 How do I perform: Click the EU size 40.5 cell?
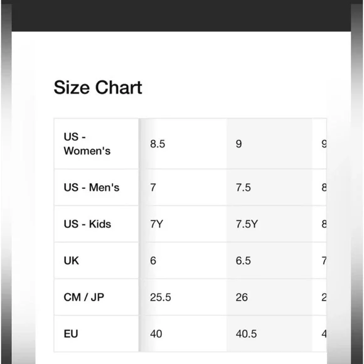269,334
